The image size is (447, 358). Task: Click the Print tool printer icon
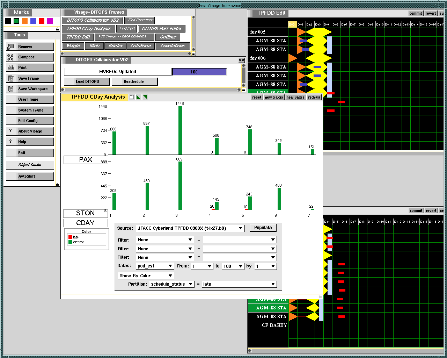(x=10, y=67)
